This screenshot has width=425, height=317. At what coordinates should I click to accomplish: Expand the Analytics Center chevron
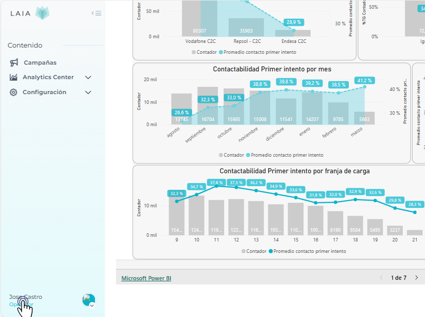tap(88, 78)
